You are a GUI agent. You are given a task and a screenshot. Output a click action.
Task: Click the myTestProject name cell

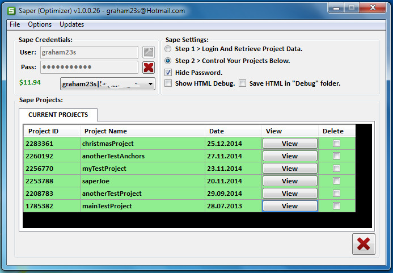tap(142, 169)
